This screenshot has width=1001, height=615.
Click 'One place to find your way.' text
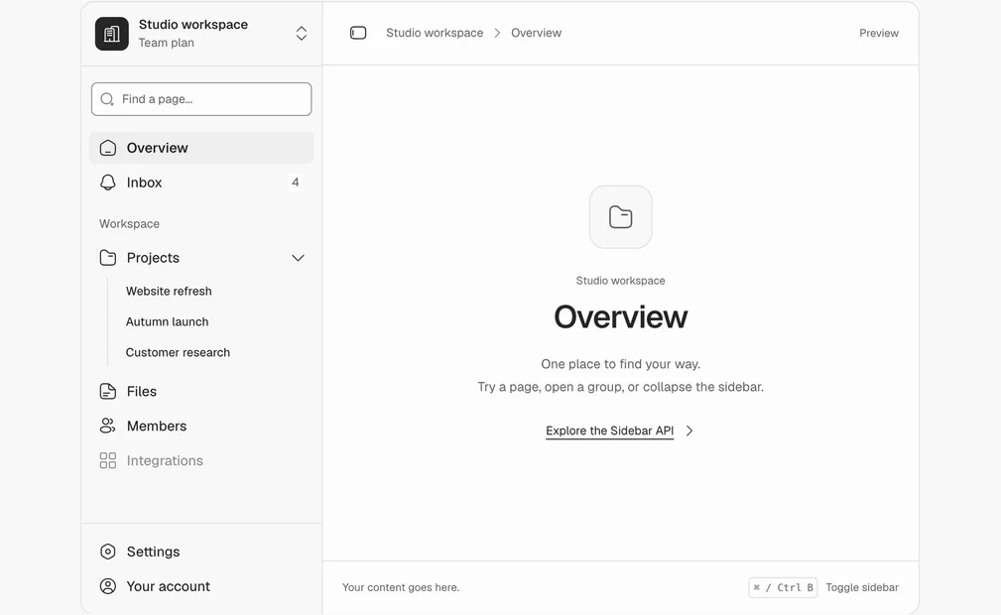click(620, 364)
